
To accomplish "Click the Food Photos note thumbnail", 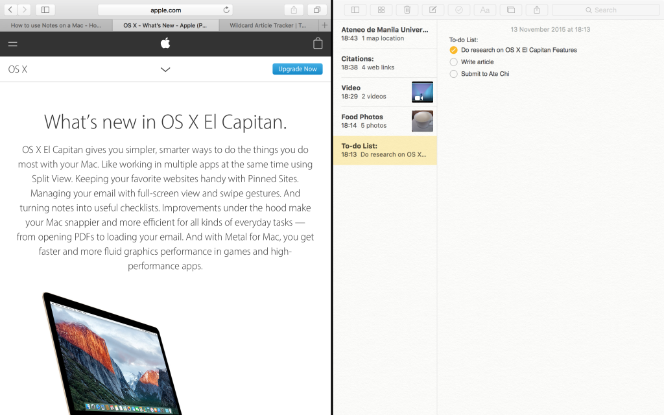I will (x=422, y=121).
